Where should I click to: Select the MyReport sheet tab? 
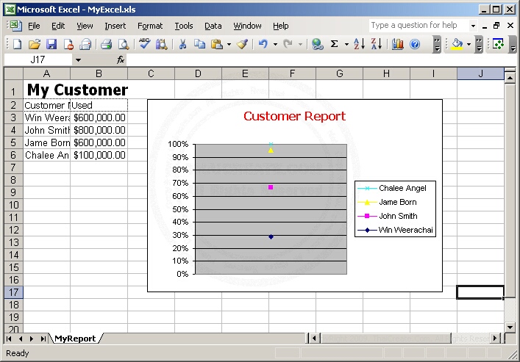click(x=75, y=339)
